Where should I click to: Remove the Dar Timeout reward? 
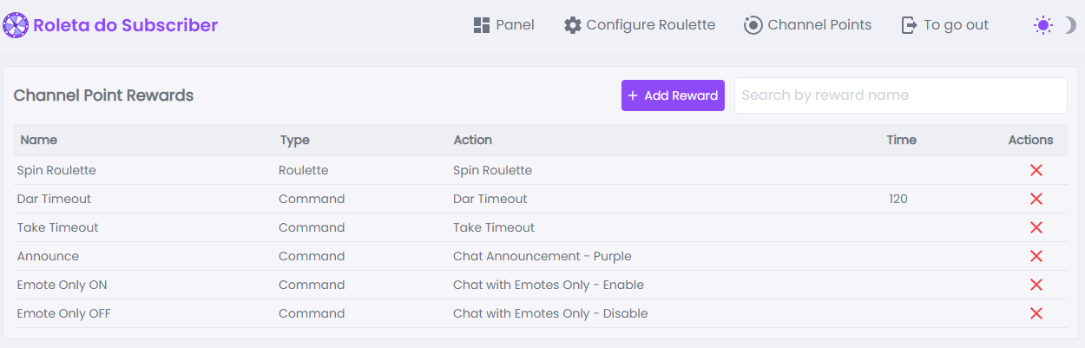[x=1036, y=199]
